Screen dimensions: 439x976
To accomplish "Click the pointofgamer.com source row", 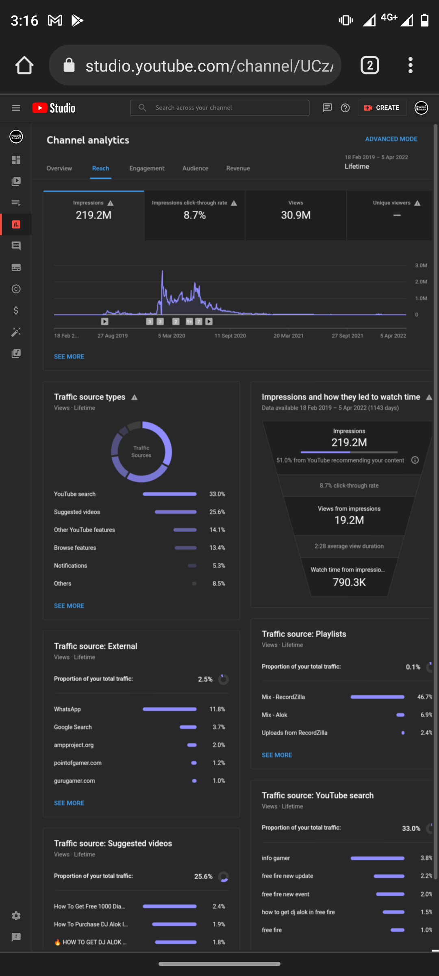I will pos(140,763).
